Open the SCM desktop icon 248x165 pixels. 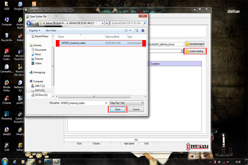7,147
